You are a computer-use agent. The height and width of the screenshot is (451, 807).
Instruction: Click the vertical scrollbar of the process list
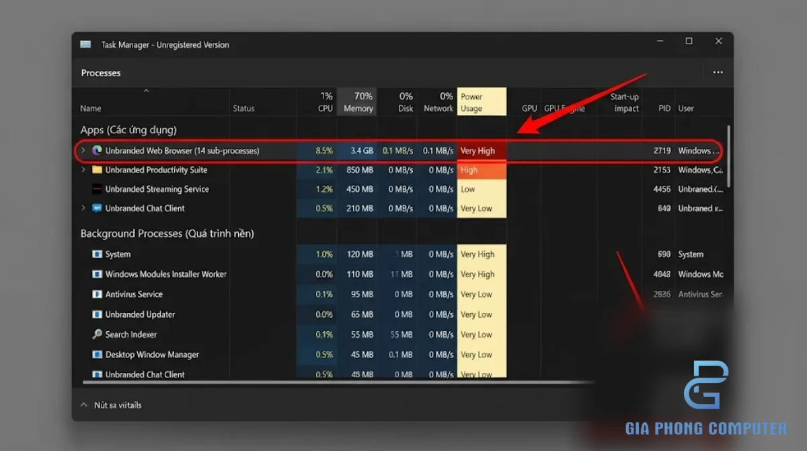[729, 156]
